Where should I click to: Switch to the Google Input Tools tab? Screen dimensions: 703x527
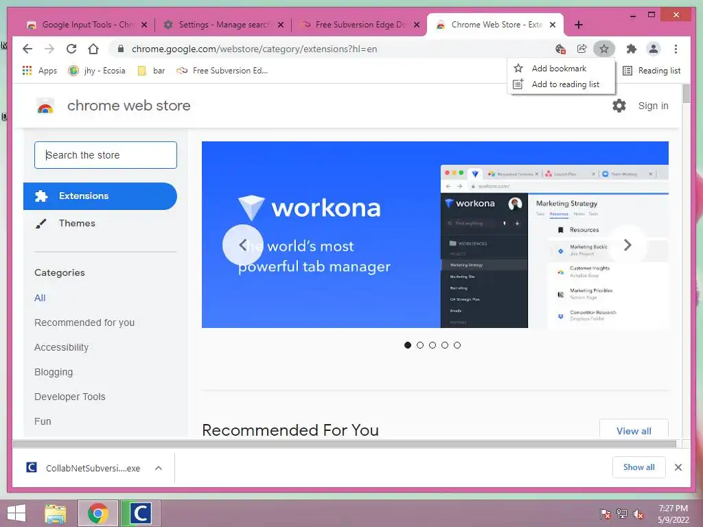(x=85, y=25)
